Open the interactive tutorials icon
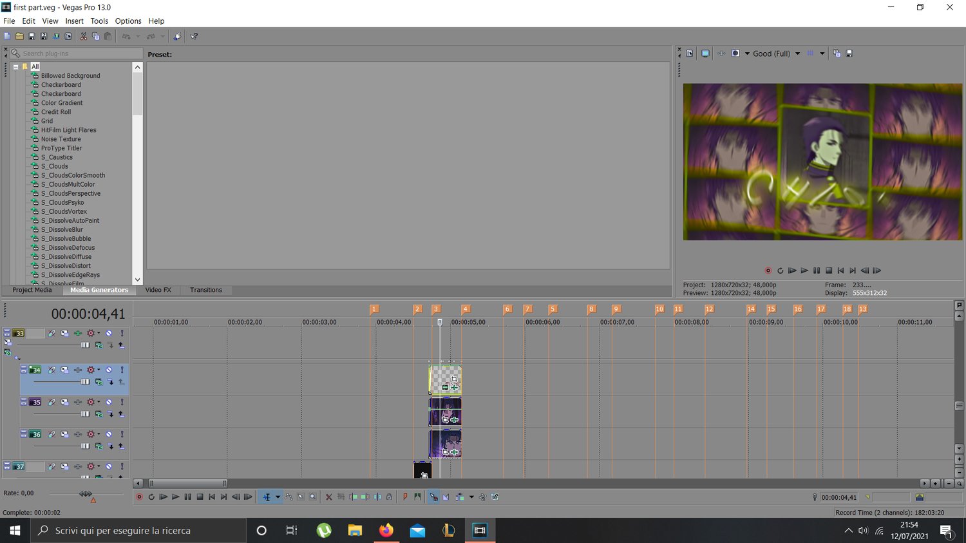This screenshot has width=966, height=543. tap(177, 37)
